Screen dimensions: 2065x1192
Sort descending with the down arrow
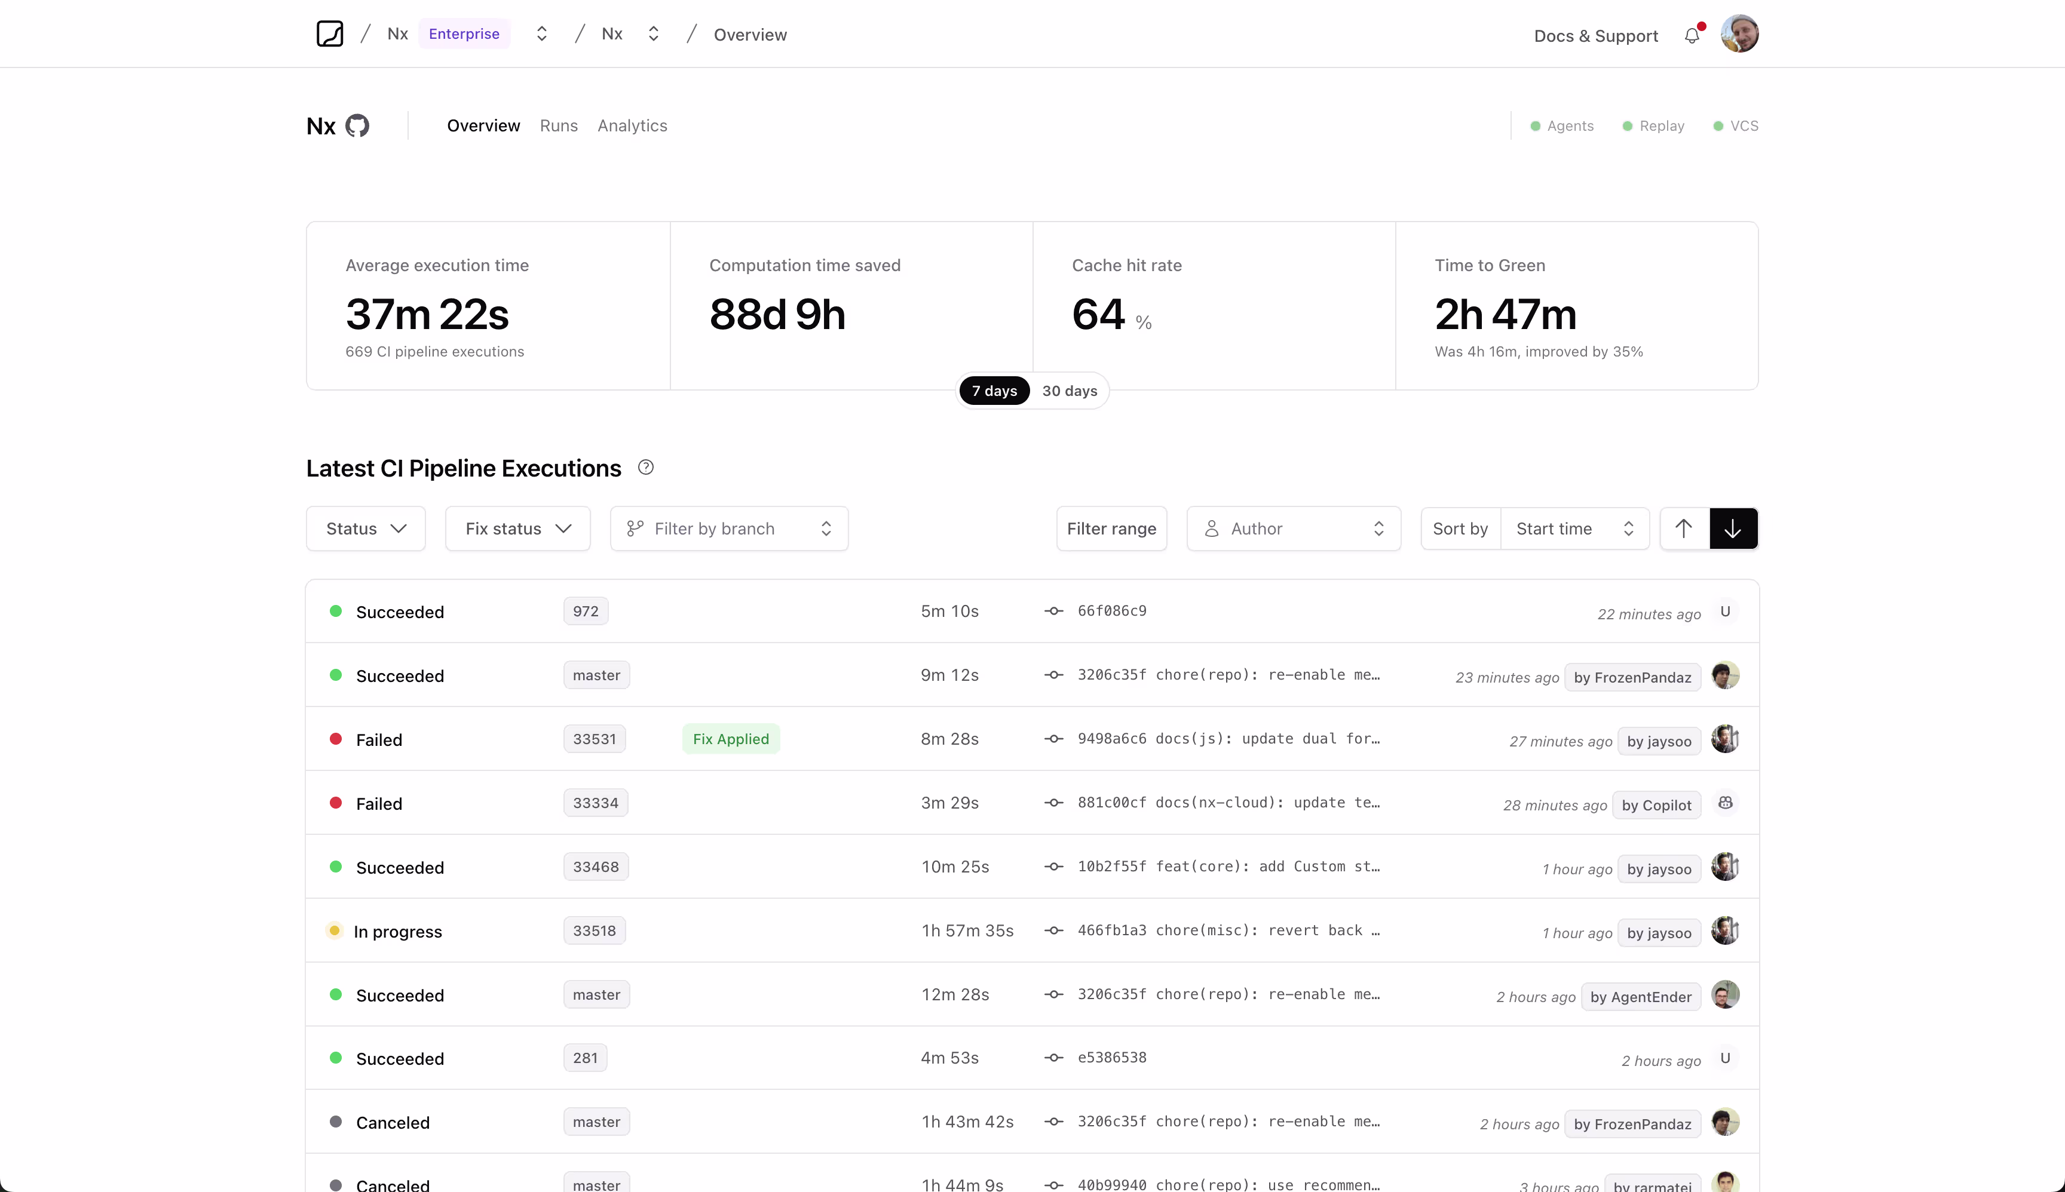click(x=1732, y=528)
